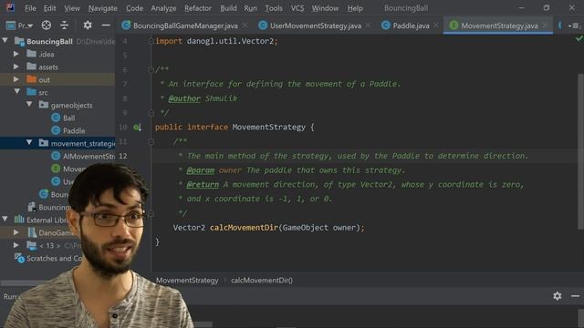Open the Window menu
Image resolution: width=584 pixels, height=328 pixels.
325,8
